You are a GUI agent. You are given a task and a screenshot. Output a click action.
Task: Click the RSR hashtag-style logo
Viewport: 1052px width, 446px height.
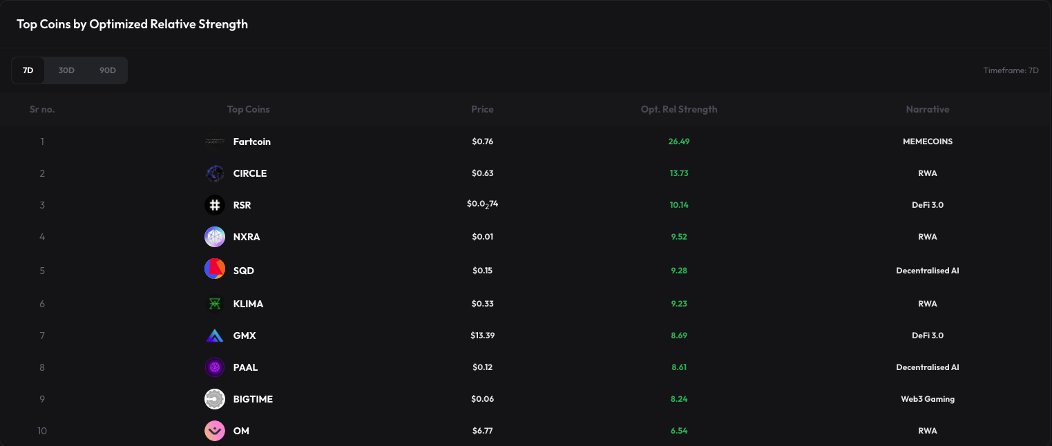[215, 205]
